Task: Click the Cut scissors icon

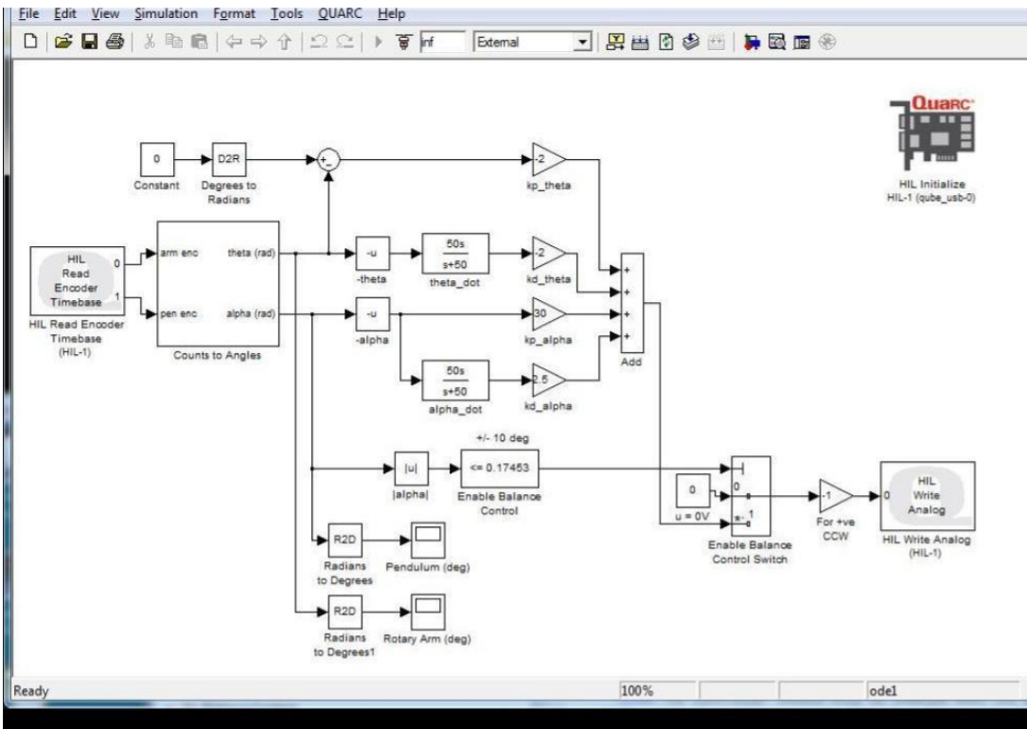Action: tap(150, 42)
